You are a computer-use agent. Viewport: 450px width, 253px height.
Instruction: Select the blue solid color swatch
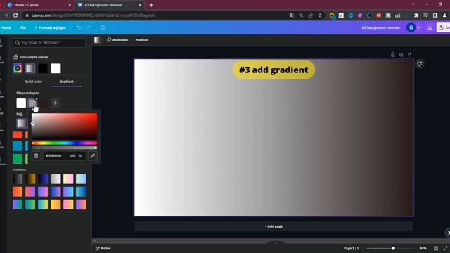point(18,146)
